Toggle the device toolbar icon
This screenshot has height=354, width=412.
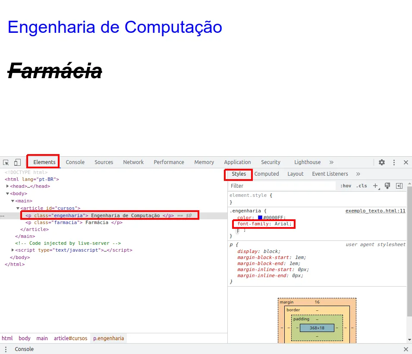click(x=17, y=162)
